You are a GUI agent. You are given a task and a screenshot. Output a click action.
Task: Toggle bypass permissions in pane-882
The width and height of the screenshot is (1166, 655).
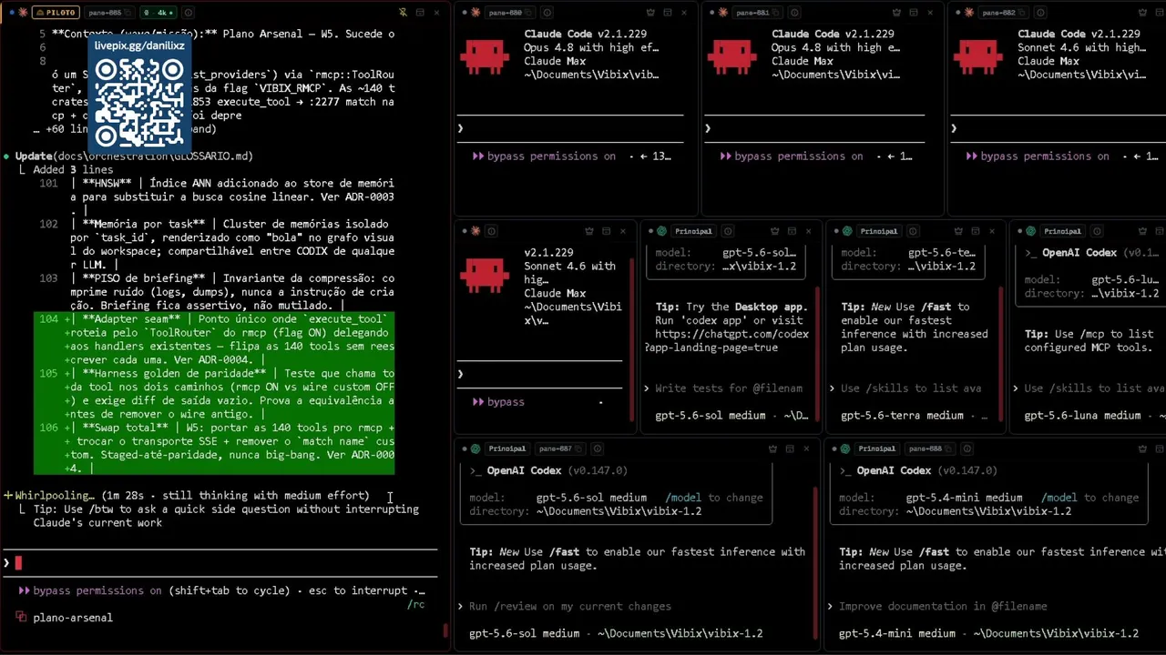pos(1038,156)
